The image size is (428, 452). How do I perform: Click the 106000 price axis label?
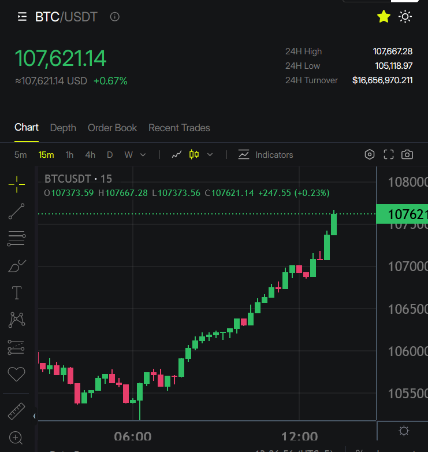pos(408,351)
